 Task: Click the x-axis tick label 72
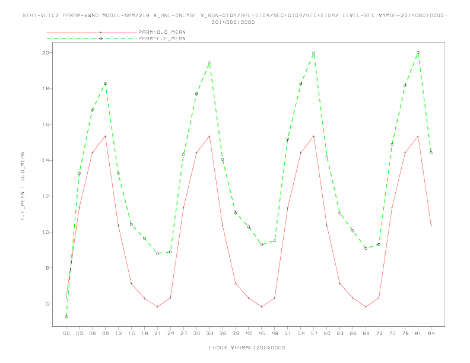[x=379, y=333]
